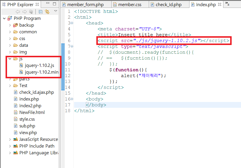Image resolution: width=241 pixels, height=168 pixels.
Task: Click the Forward navigation arrow in PHP Explorer
Action: click(24, 12)
